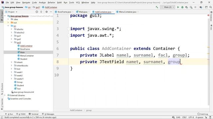Start debugging with the bug icon
The width and height of the screenshot is (213, 119).
[x=182, y=7]
